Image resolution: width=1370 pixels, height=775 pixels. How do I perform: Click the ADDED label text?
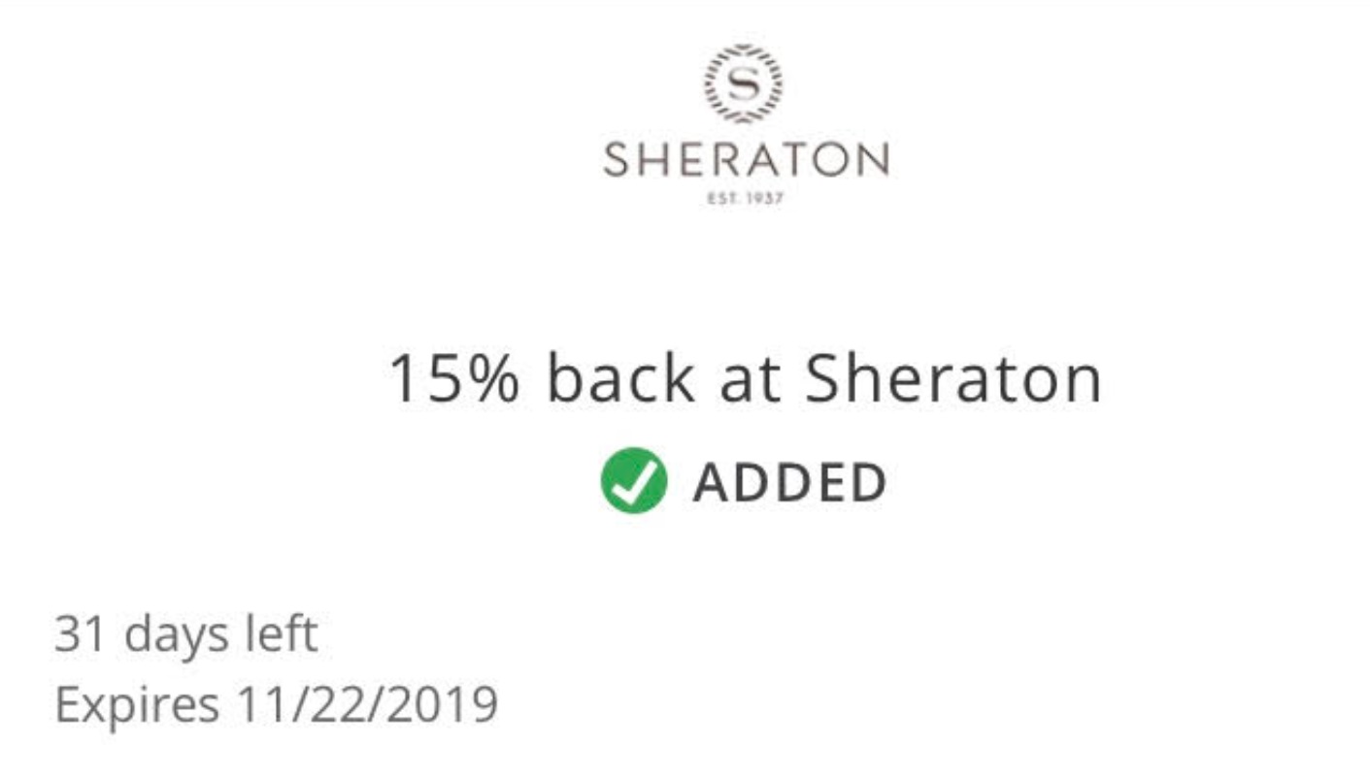(x=789, y=482)
